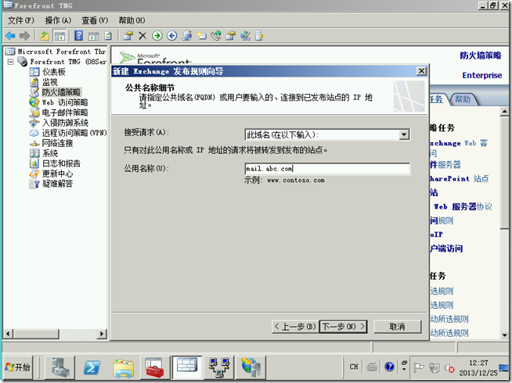The image size is (512, 383).
Task: Click the back arrow toolbar icon
Action: coord(10,35)
